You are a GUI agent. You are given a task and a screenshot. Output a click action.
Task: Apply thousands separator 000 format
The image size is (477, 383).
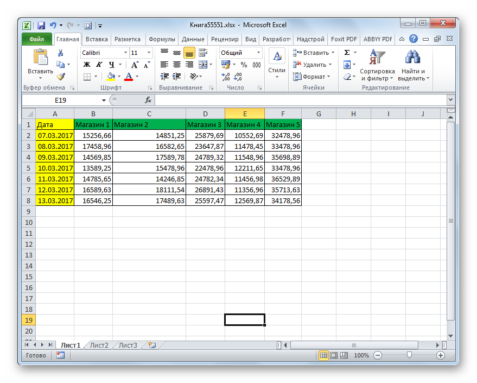257,65
